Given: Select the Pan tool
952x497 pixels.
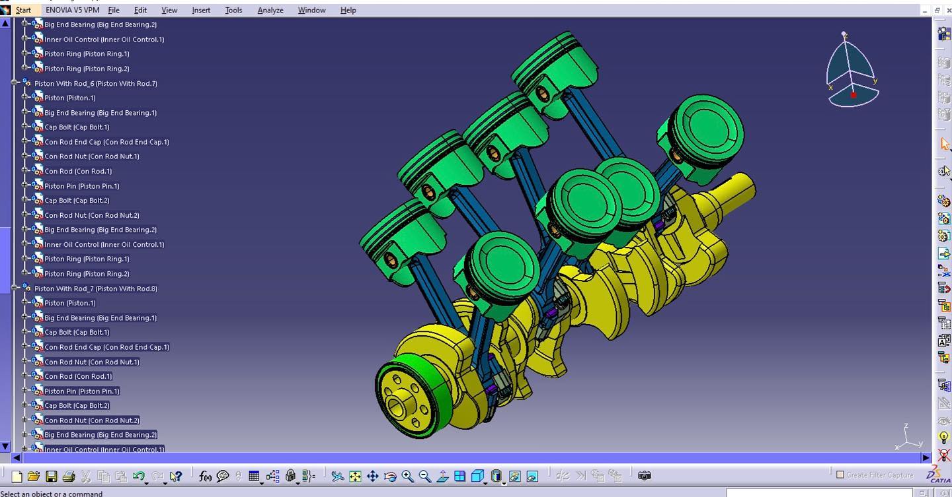Looking at the screenshot, I should (x=372, y=476).
